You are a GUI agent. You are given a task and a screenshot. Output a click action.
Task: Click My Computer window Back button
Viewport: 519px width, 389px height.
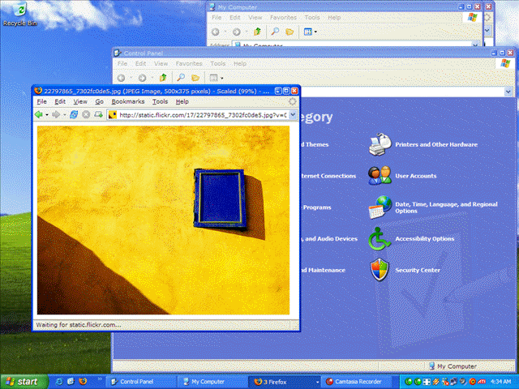216,32
